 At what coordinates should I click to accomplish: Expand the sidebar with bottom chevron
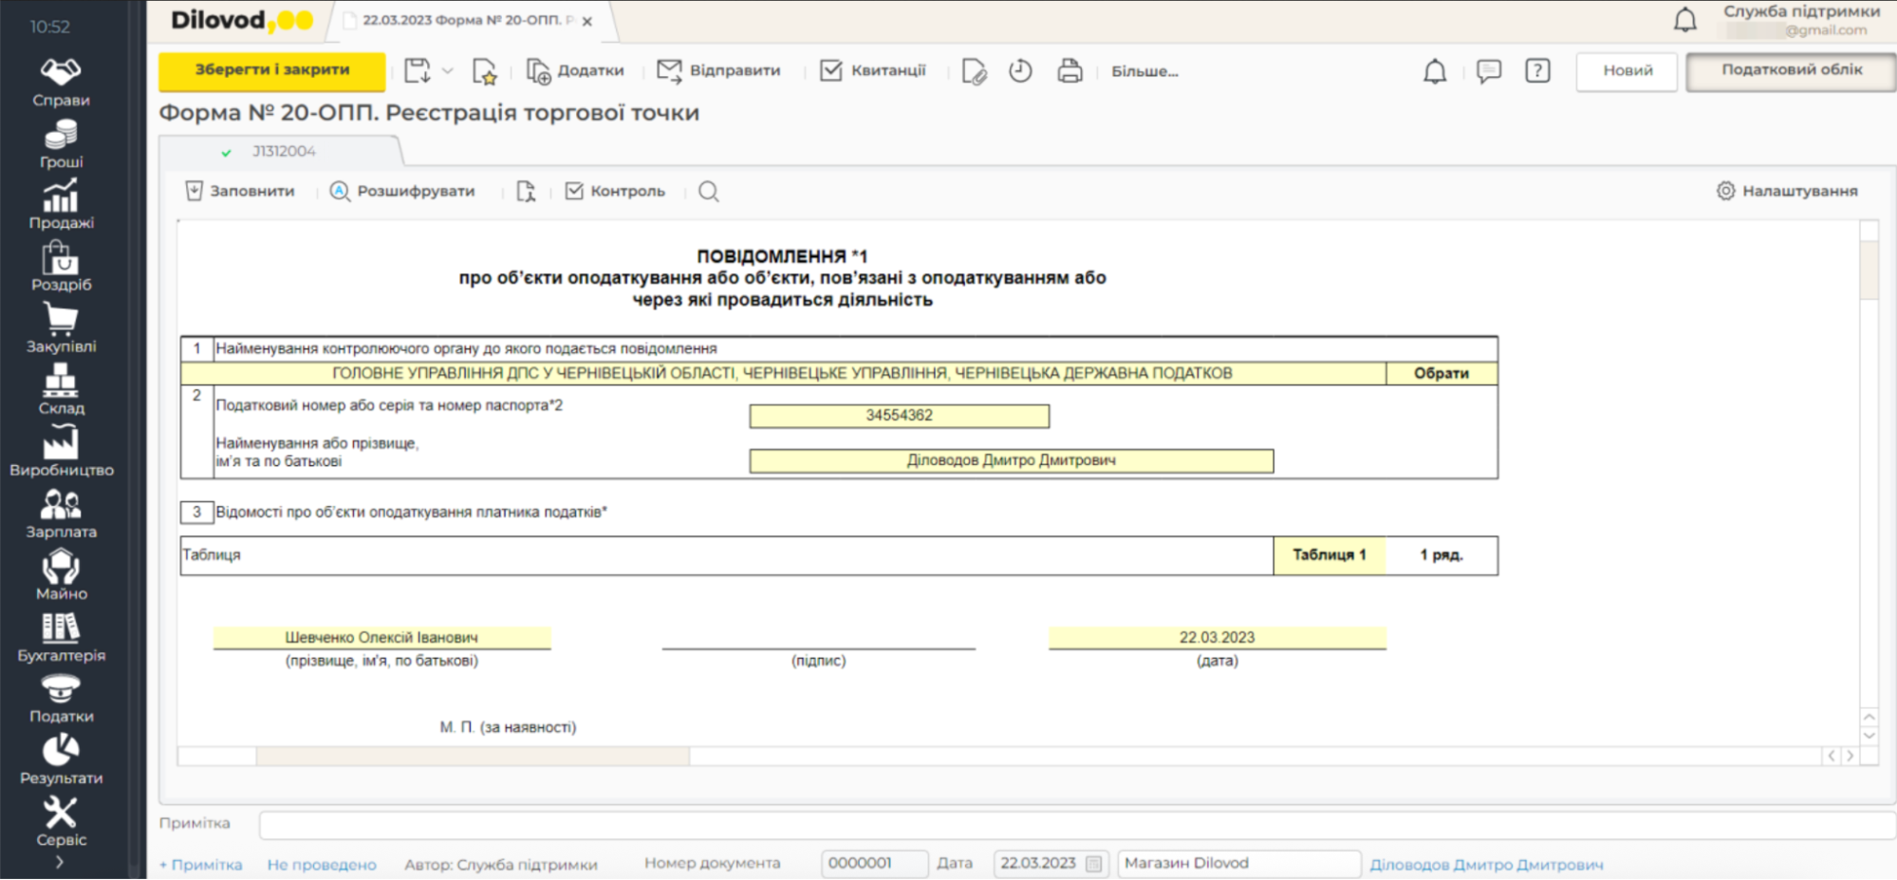[60, 862]
